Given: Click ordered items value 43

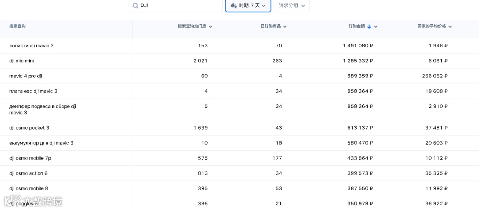Looking at the screenshot, I should pos(279,128).
